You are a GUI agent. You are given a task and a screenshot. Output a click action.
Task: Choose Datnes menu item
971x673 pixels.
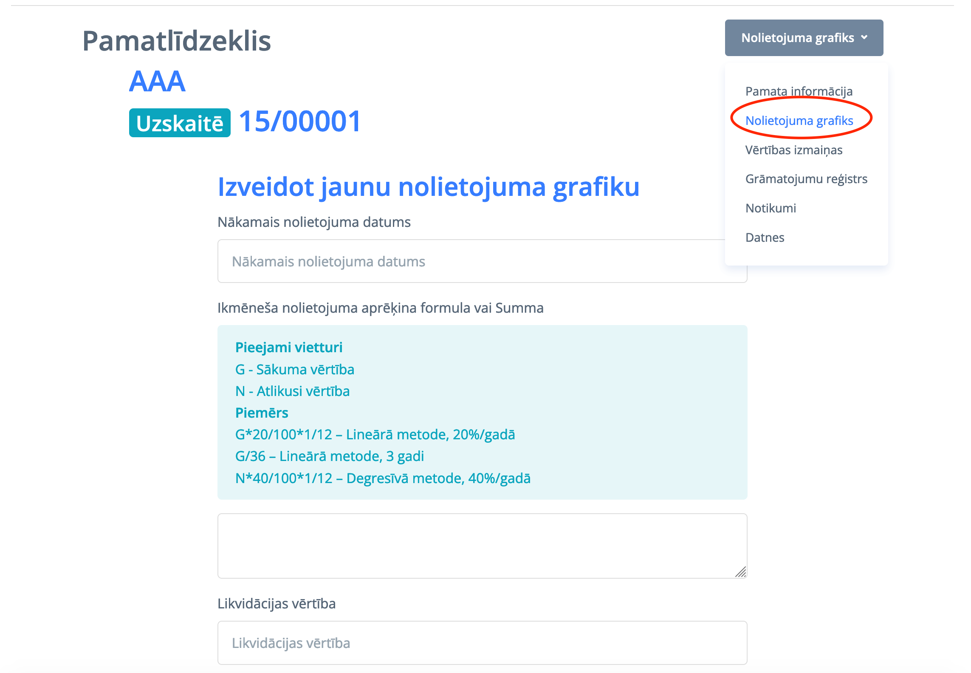click(x=765, y=238)
